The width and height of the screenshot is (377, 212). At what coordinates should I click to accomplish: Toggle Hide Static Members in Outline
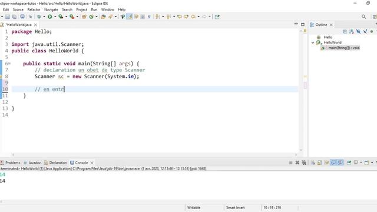365,31
